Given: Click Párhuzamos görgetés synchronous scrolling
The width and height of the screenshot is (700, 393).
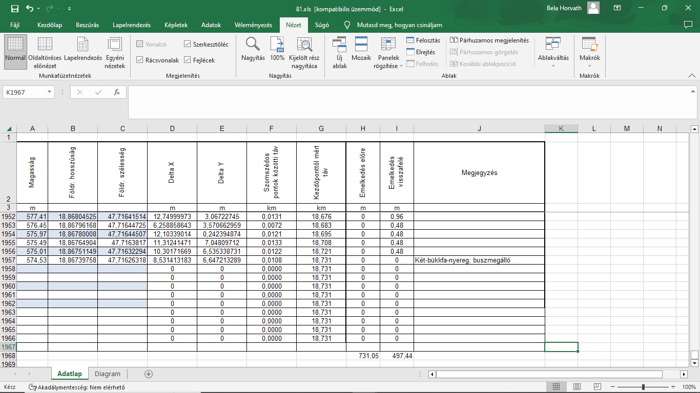Looking at the screenshot, I should (x=484, y=52).
